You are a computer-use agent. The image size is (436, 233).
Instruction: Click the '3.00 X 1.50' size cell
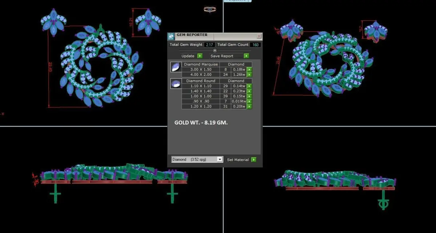(x=201, y=69)
